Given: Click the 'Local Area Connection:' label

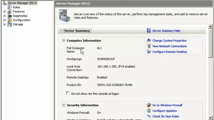Looking at the screenshot, I should (x=74, y=68).
